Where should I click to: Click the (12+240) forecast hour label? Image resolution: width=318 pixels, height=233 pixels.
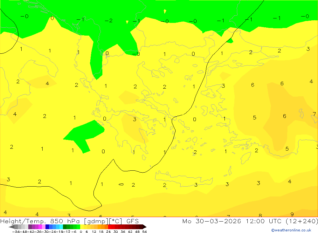(302, 221)
